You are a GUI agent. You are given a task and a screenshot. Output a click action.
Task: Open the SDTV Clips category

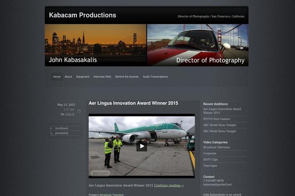210,160
